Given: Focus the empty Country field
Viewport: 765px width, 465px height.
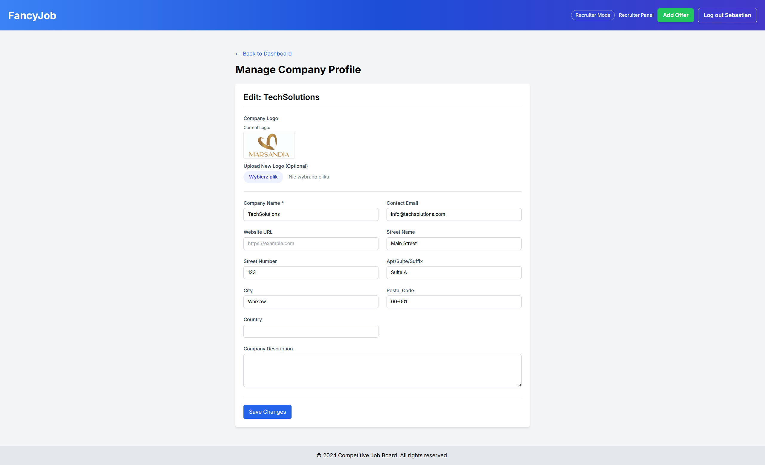Looking at the screenshot, I should coord(310,331).
